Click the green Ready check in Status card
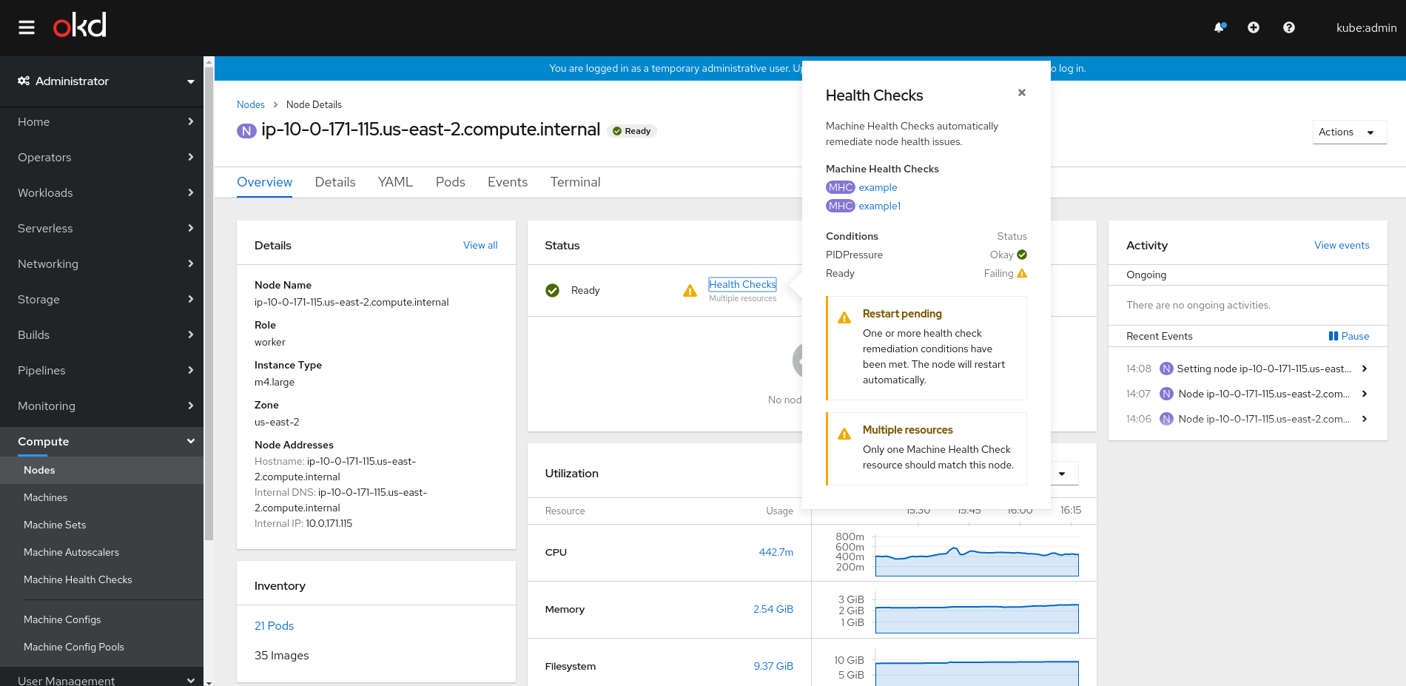The width and height of the screenshot is (1406, 686). [552, 290]
